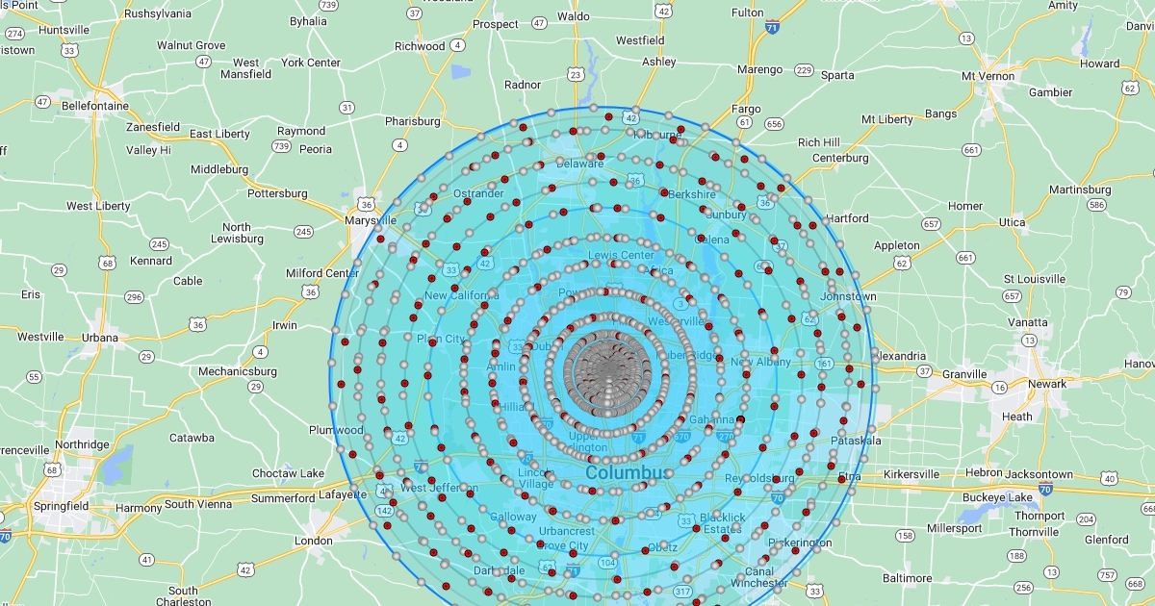Click the route 158 highway shield
This screenshot has width=1155, height=606.
point(905,536)
